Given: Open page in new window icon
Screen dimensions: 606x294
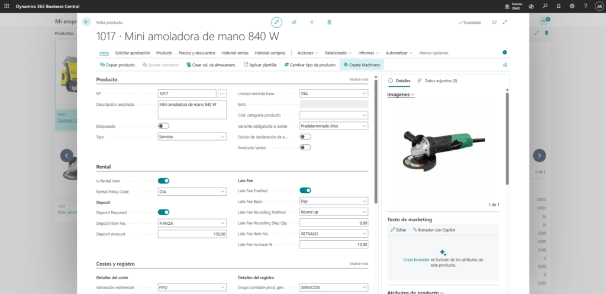Looking at the screenshot, I should click(x=494, y=22).
